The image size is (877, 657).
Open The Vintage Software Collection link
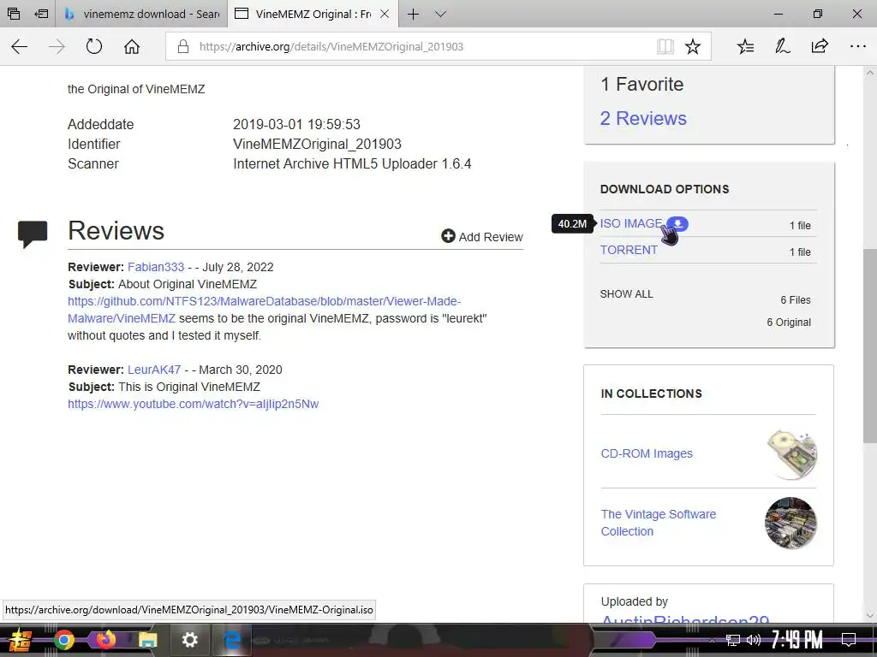[x=659, y=523]
